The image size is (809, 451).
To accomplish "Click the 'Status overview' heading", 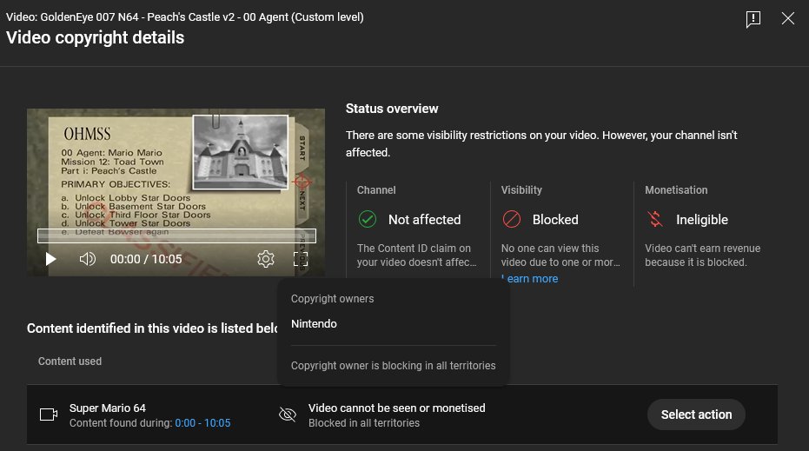I will point(392,109).
